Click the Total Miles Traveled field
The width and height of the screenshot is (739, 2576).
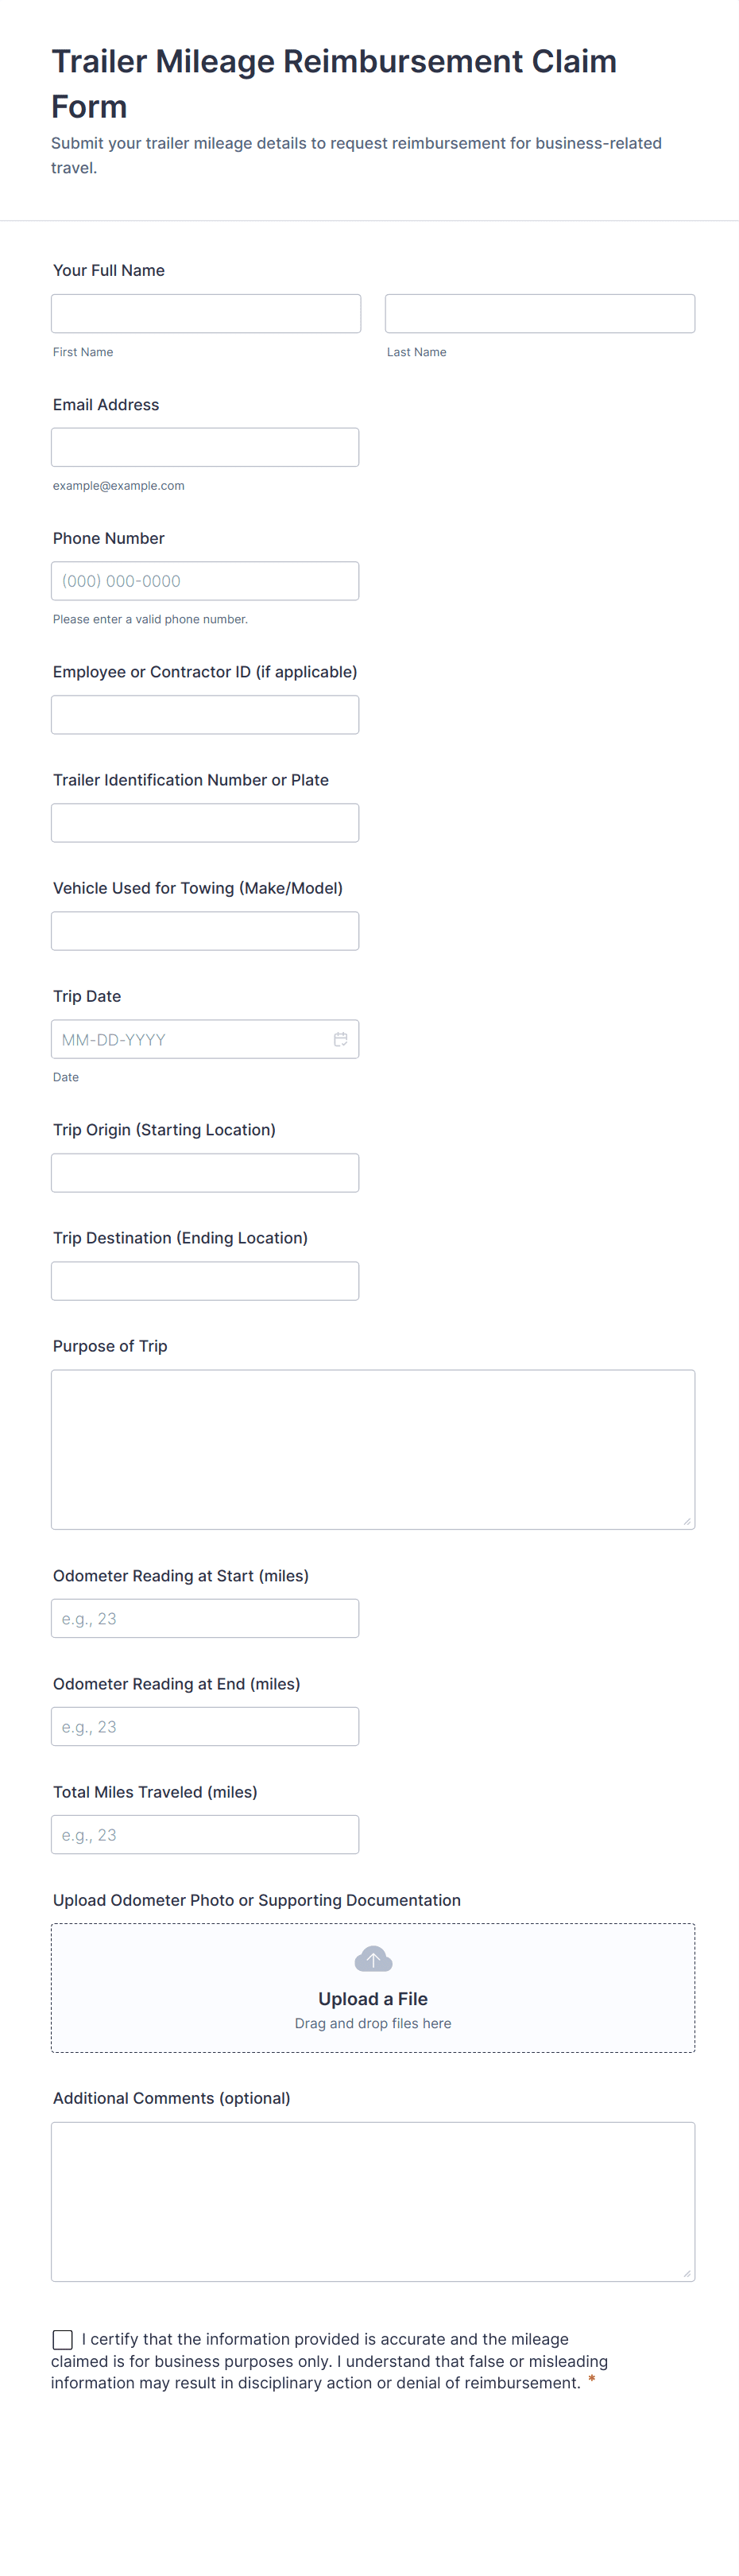pyautogui.click(x=205, y=1835)
